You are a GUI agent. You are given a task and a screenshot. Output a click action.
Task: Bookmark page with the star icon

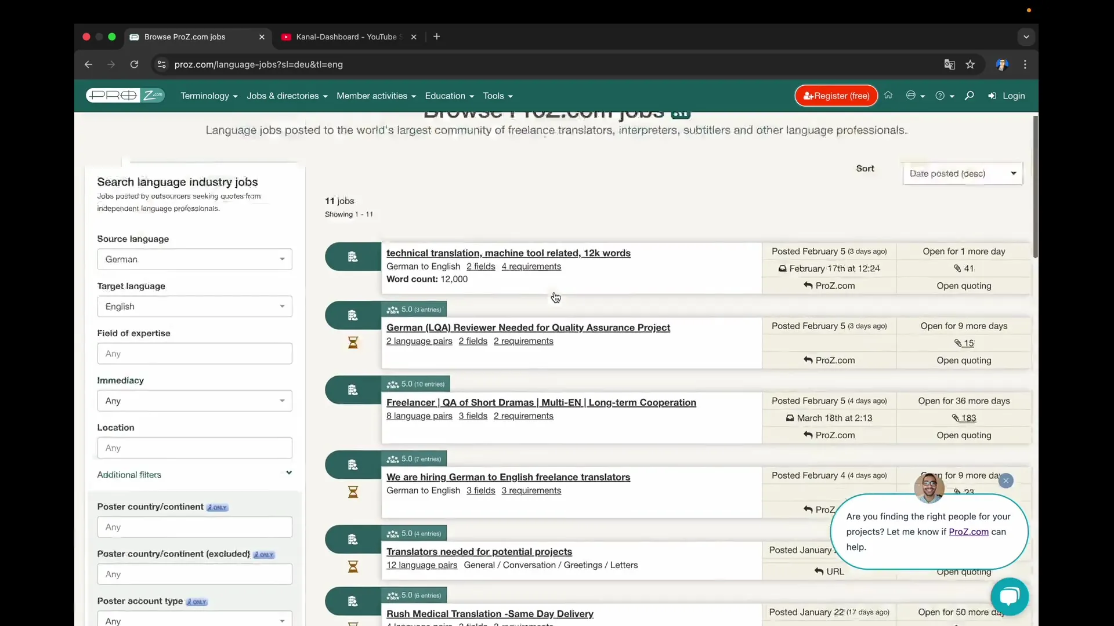click(x=970, y=64)
